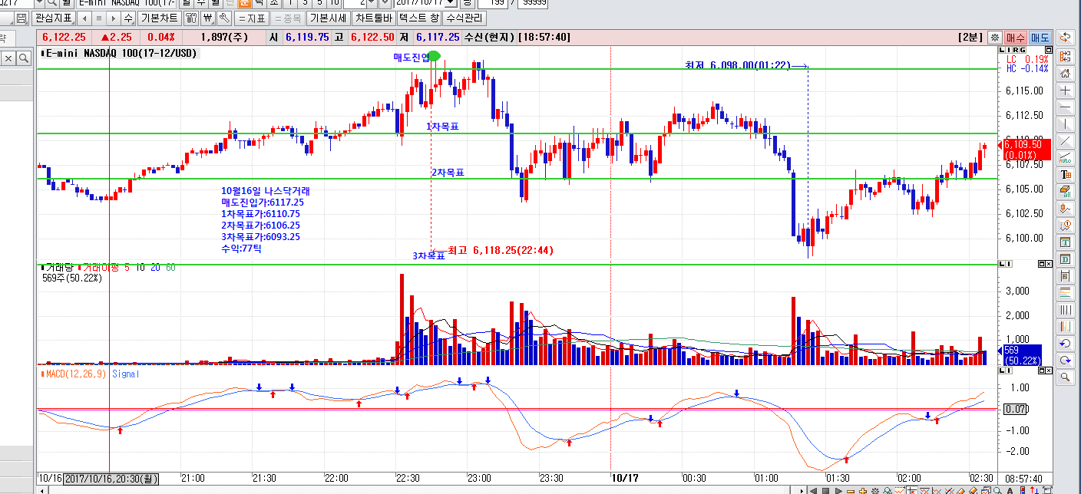Click the chart rotate/switch icon atop right toolbar
This screenshot has width=1081, height=494.
click(x=1065, y=37)
